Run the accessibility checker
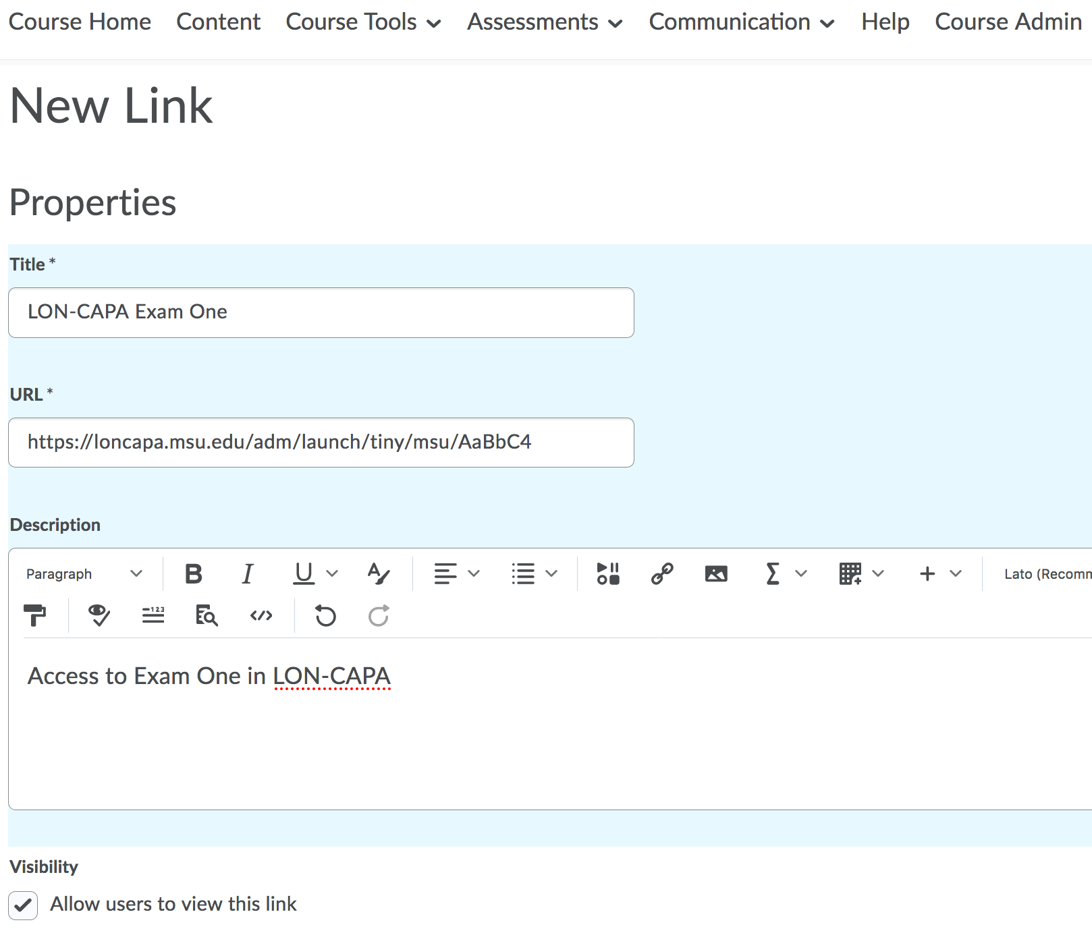Image resolution: width=1092 pixels, height=935 pixels. pyautogui.click(x=99, y=615)
